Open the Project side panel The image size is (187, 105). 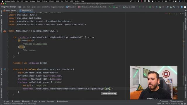pos(1,13)
